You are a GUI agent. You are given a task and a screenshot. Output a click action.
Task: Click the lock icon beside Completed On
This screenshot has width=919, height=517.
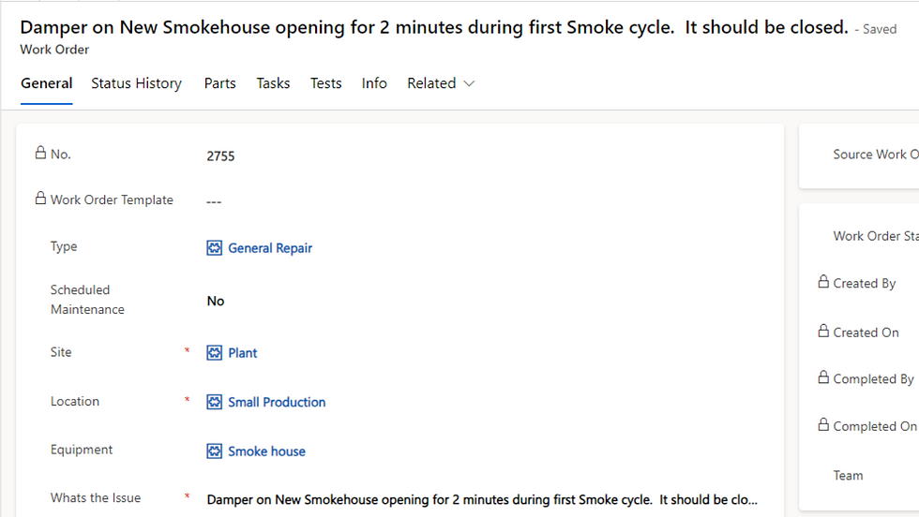click(x=823, y=424)
